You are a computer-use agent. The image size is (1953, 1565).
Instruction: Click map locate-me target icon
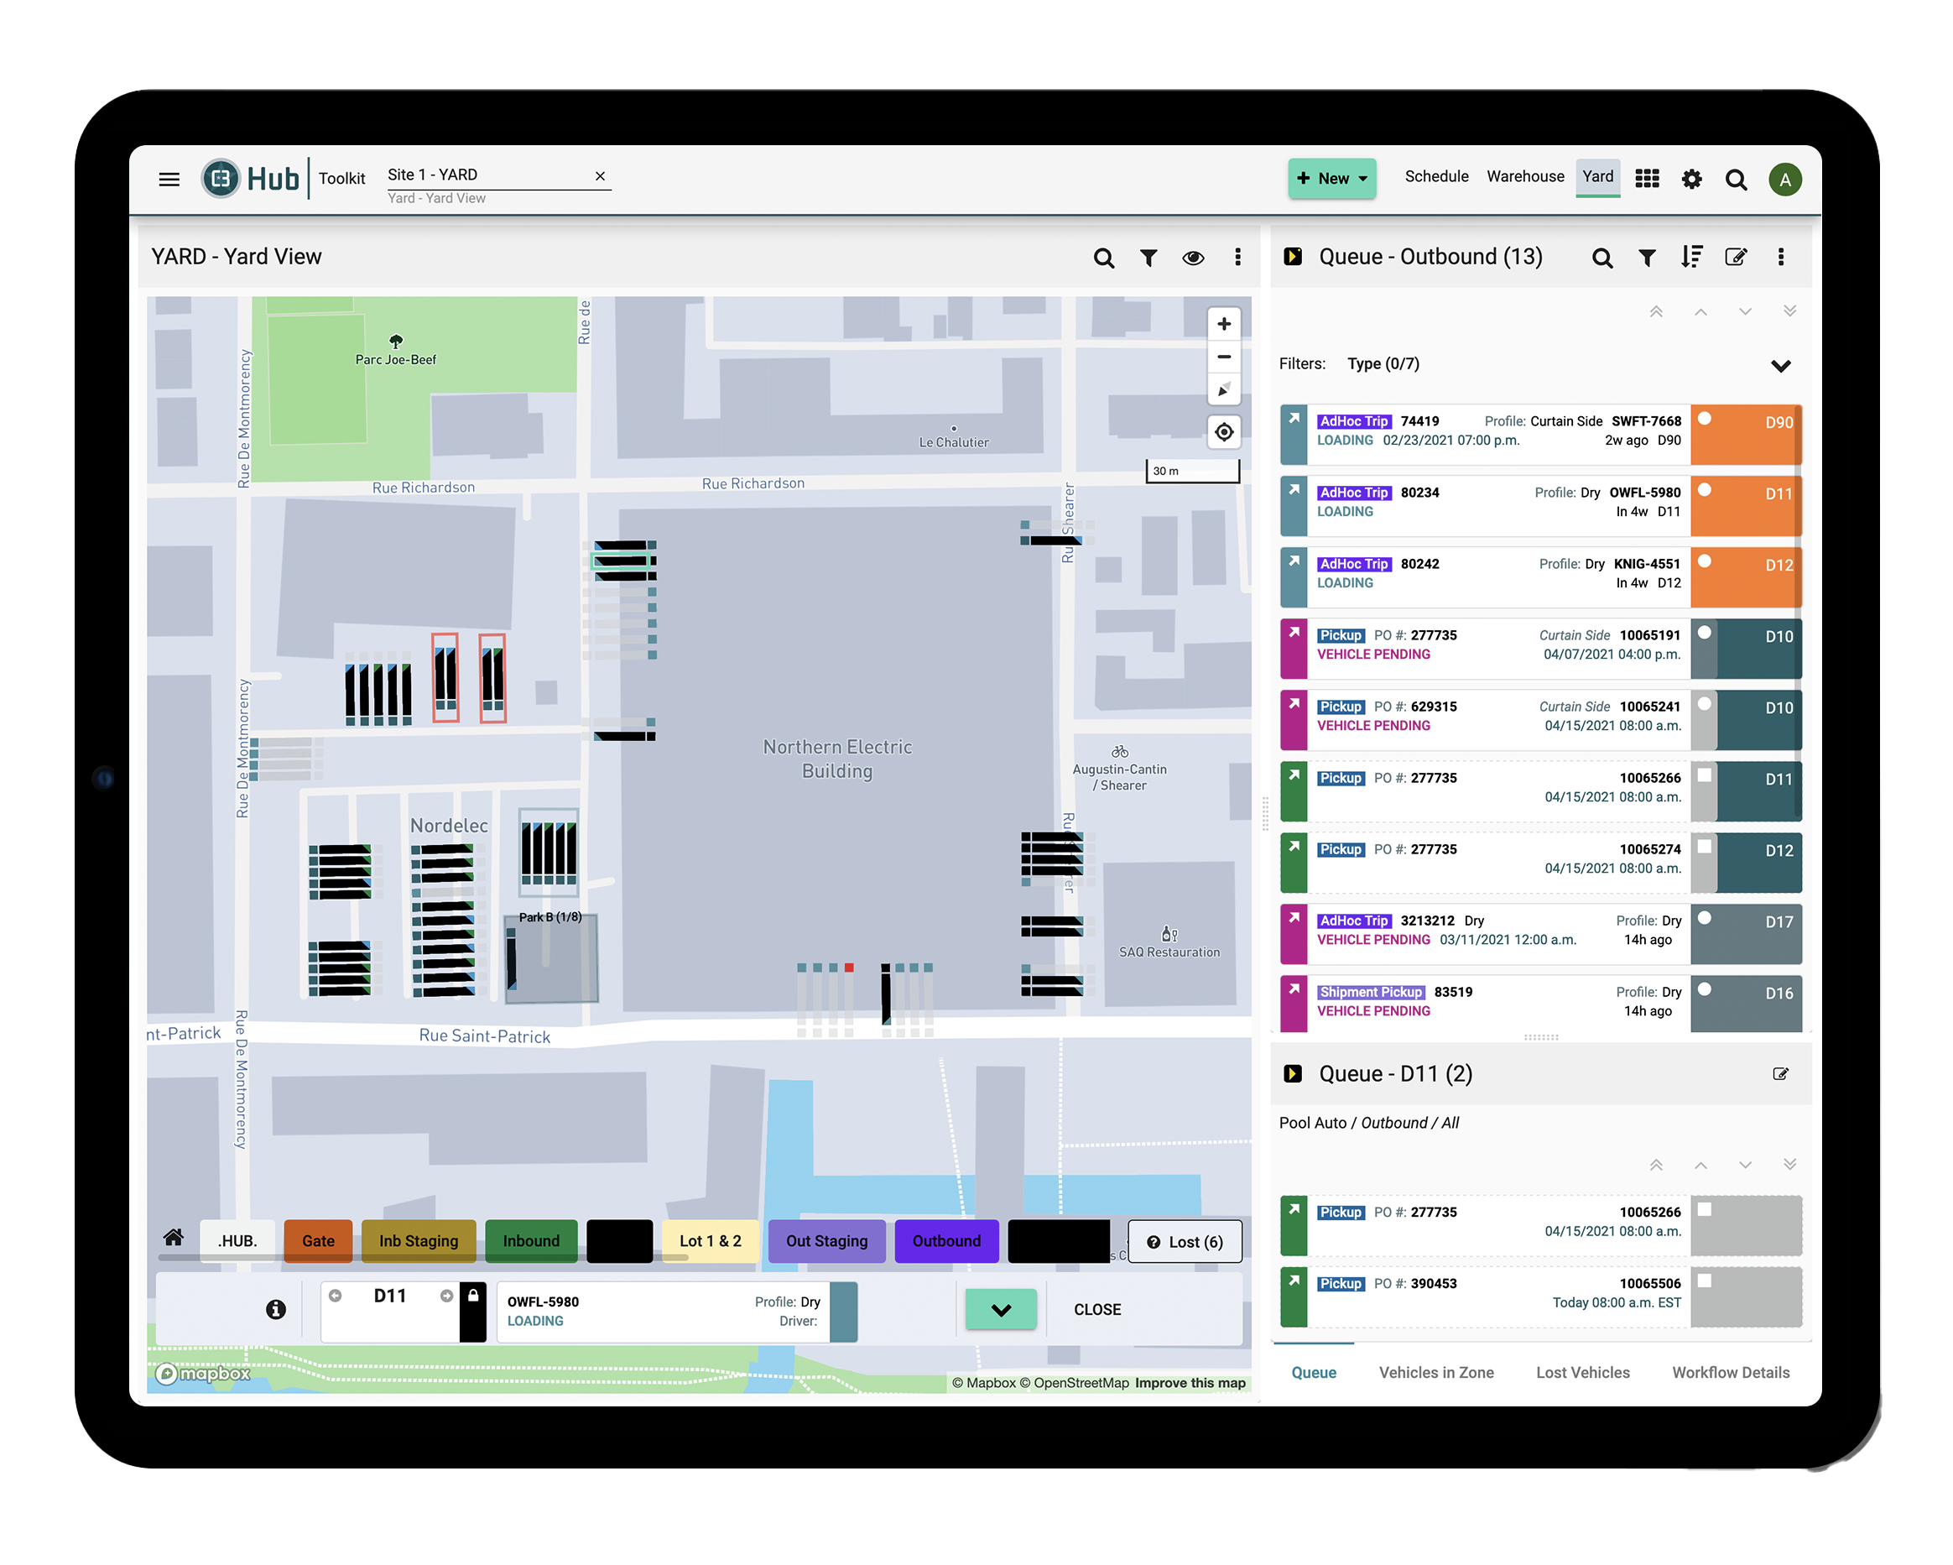coord(1223,431)
